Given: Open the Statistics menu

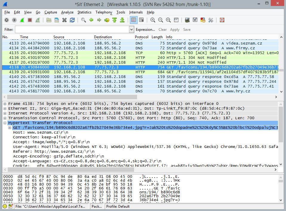Looking at the screenshot, I should tap(84, 12).
